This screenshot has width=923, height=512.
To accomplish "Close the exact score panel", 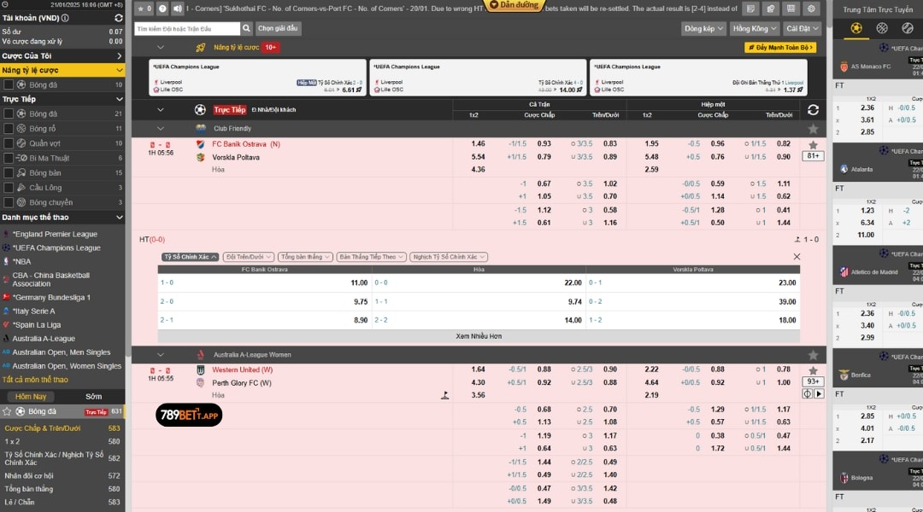I will [x=797, y=257].
